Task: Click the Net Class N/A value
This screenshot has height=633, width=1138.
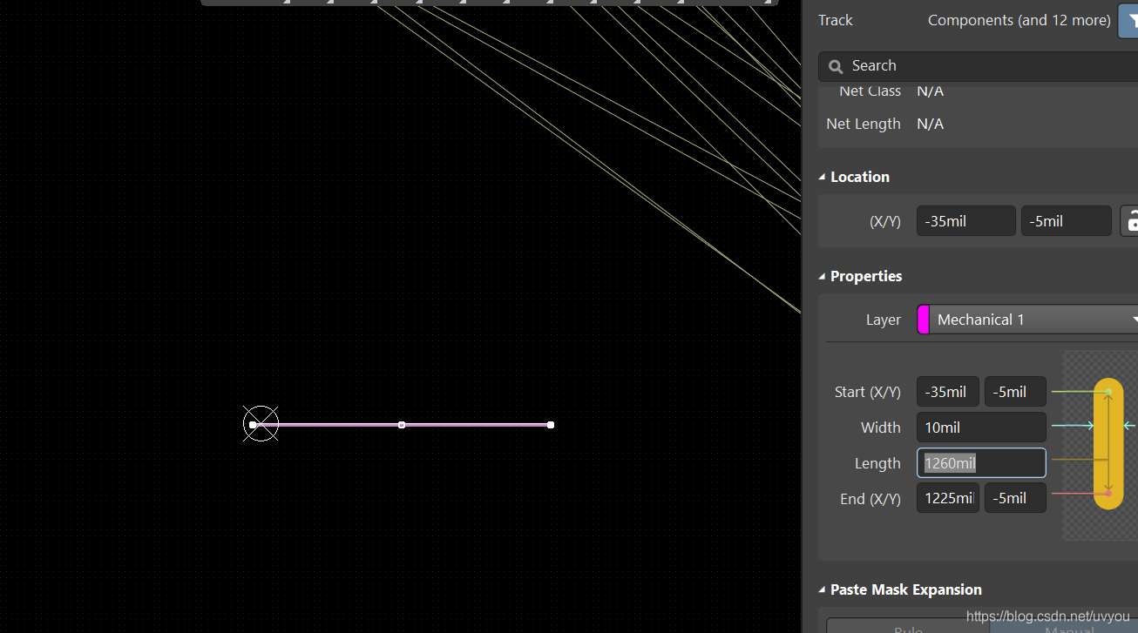Action: point(930,91)
